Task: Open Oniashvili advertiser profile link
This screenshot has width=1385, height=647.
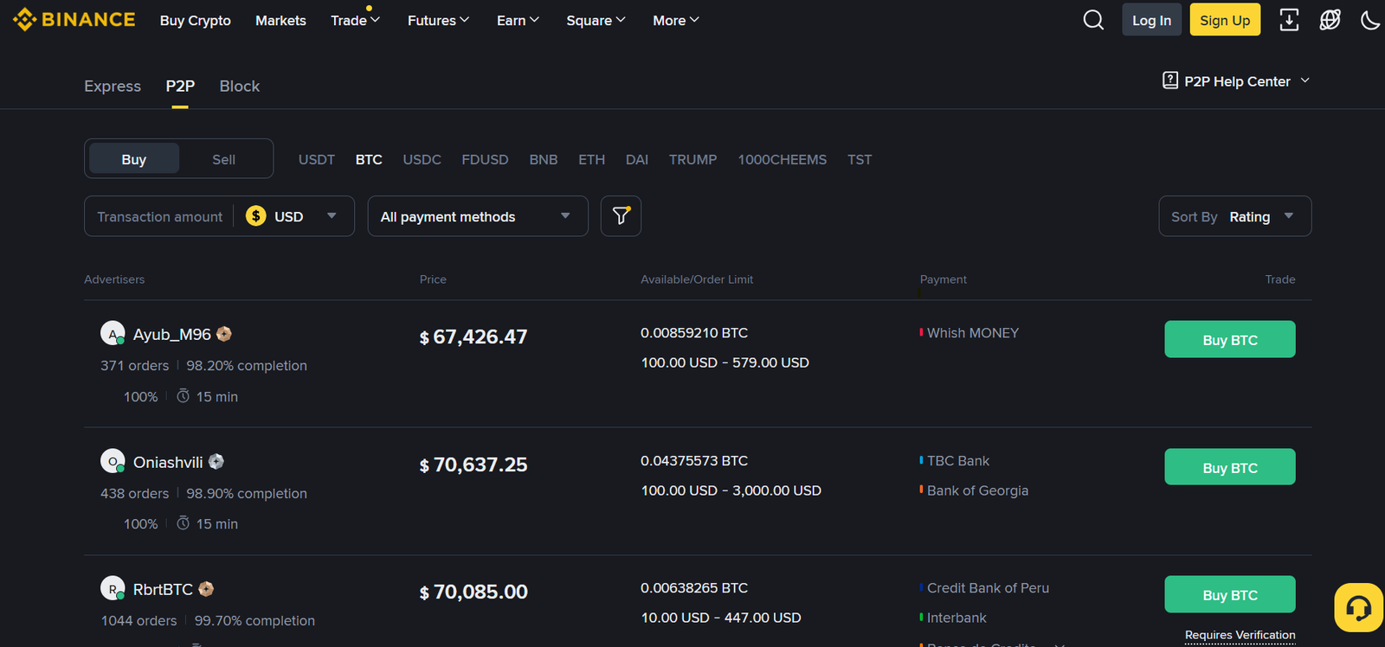Action: [x=168, y=462]
